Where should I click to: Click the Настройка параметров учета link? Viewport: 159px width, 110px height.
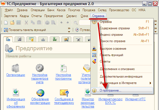pyautogui.click(x=40, y=78)
